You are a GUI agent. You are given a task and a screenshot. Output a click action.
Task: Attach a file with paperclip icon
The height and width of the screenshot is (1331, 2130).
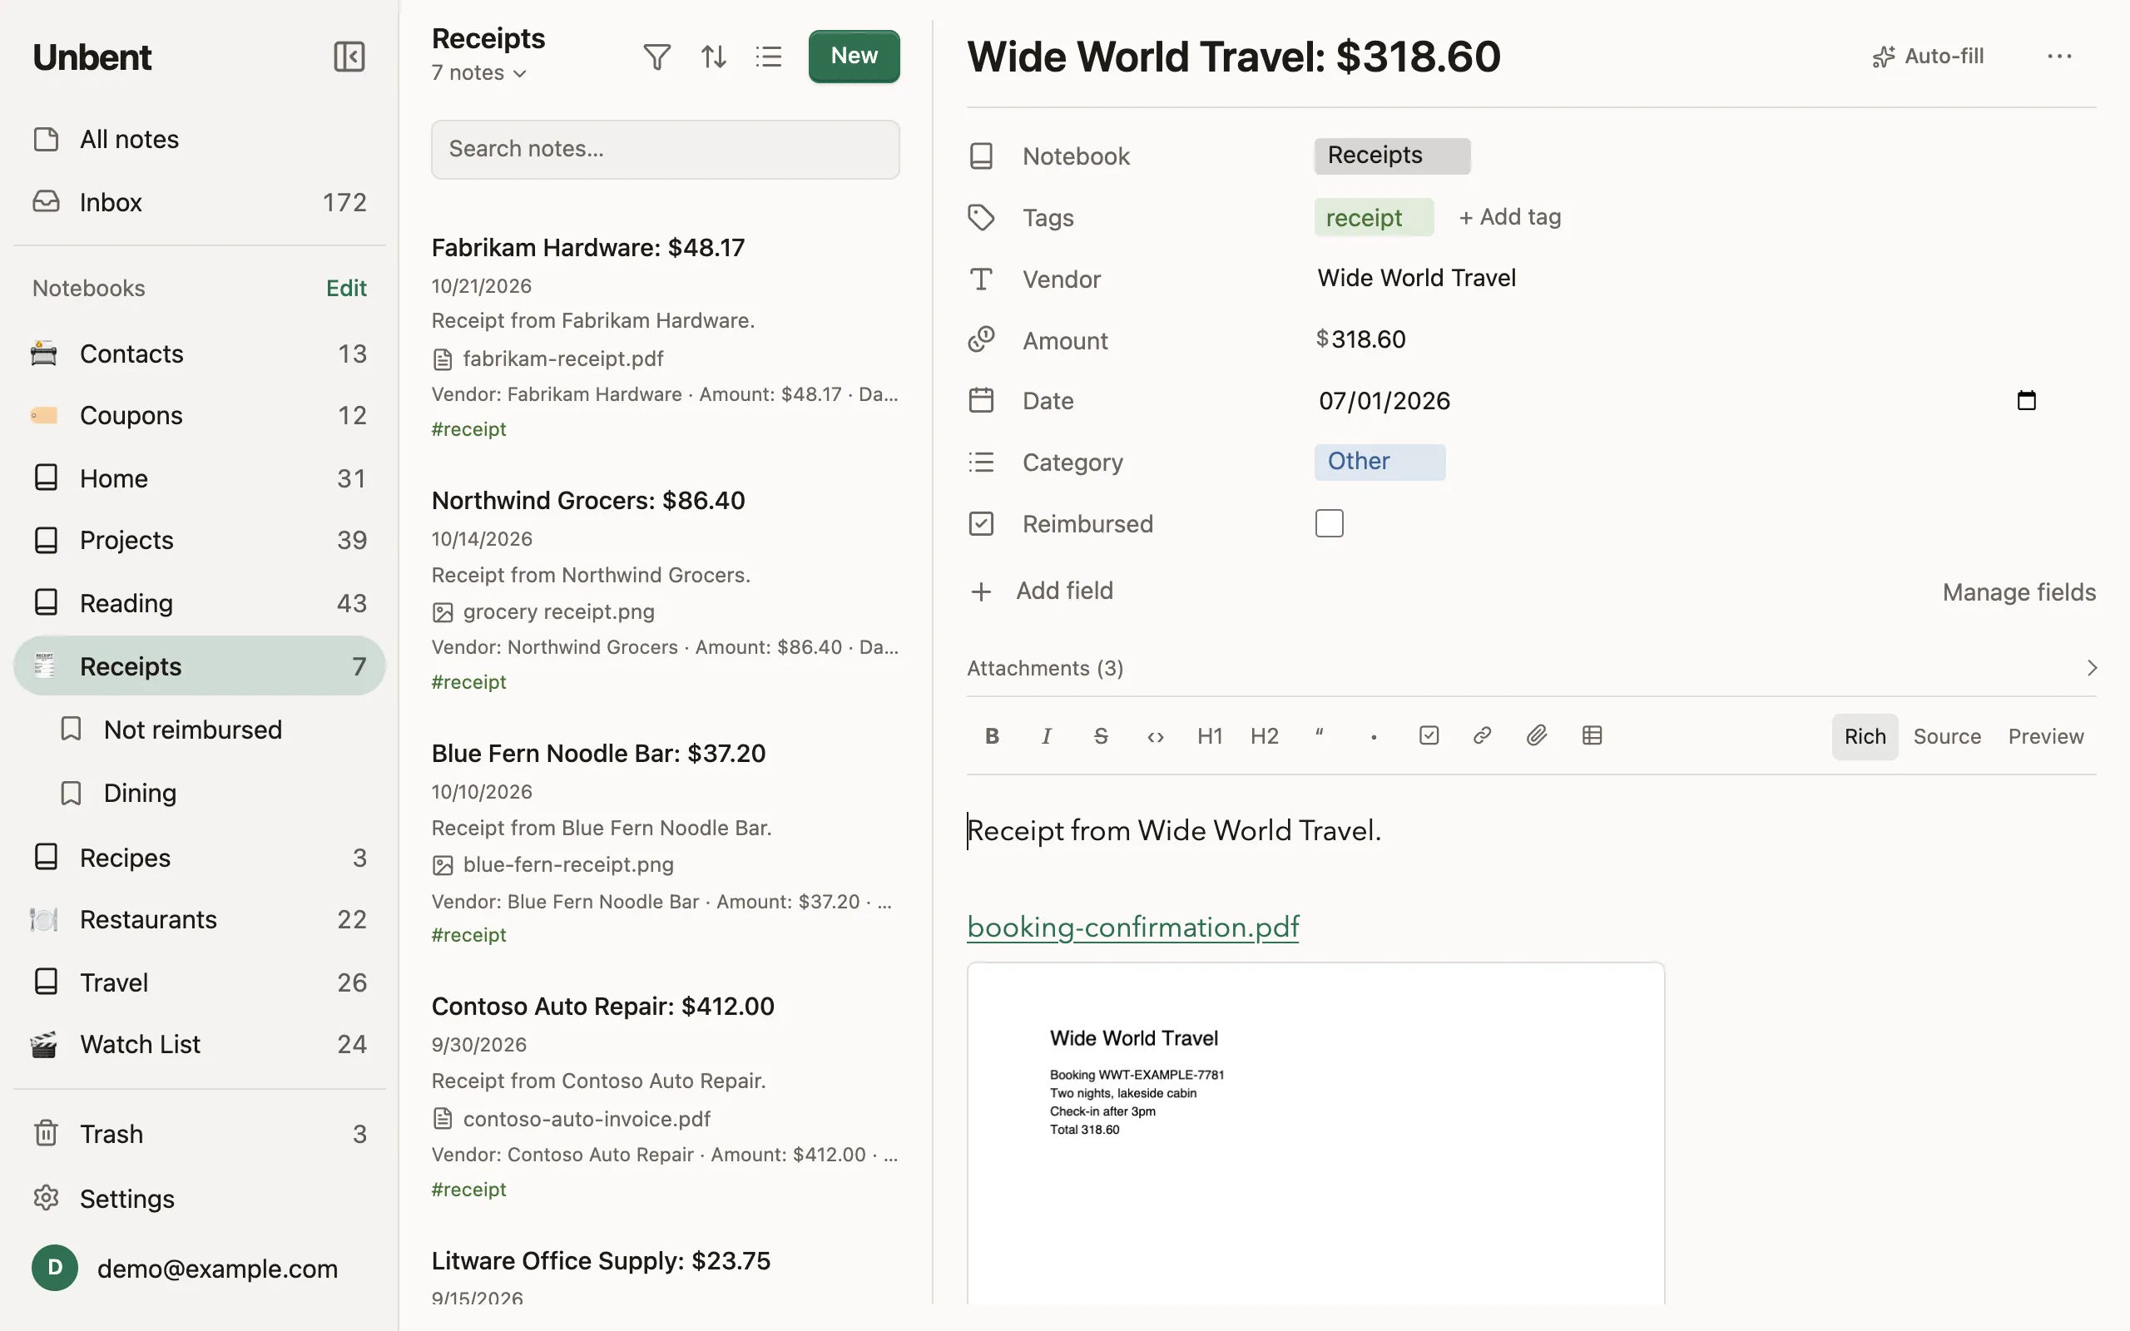pyautogui.click(x=1537, y=736)
